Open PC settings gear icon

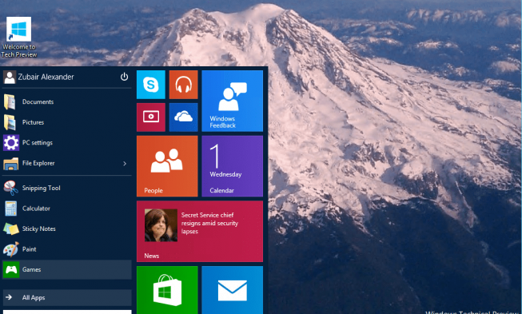point(11,143)
